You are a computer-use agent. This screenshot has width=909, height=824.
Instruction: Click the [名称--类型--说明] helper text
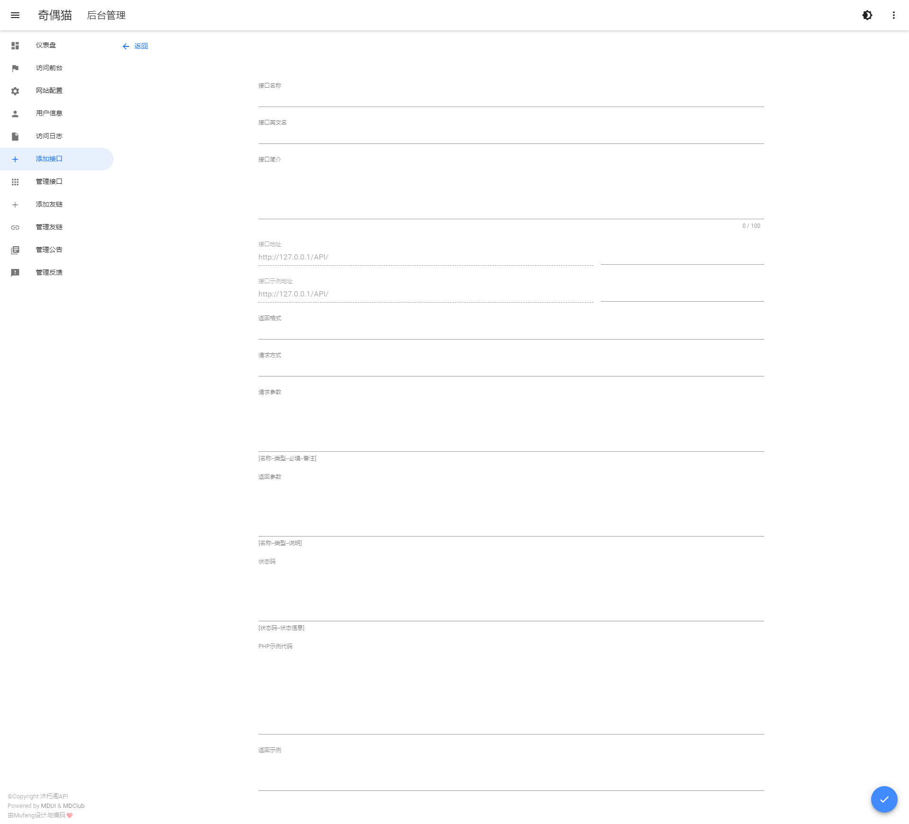pos(280,543)
